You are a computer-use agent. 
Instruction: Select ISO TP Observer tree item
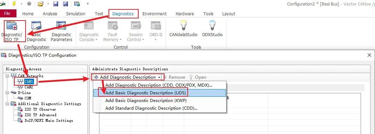[40, 110]
